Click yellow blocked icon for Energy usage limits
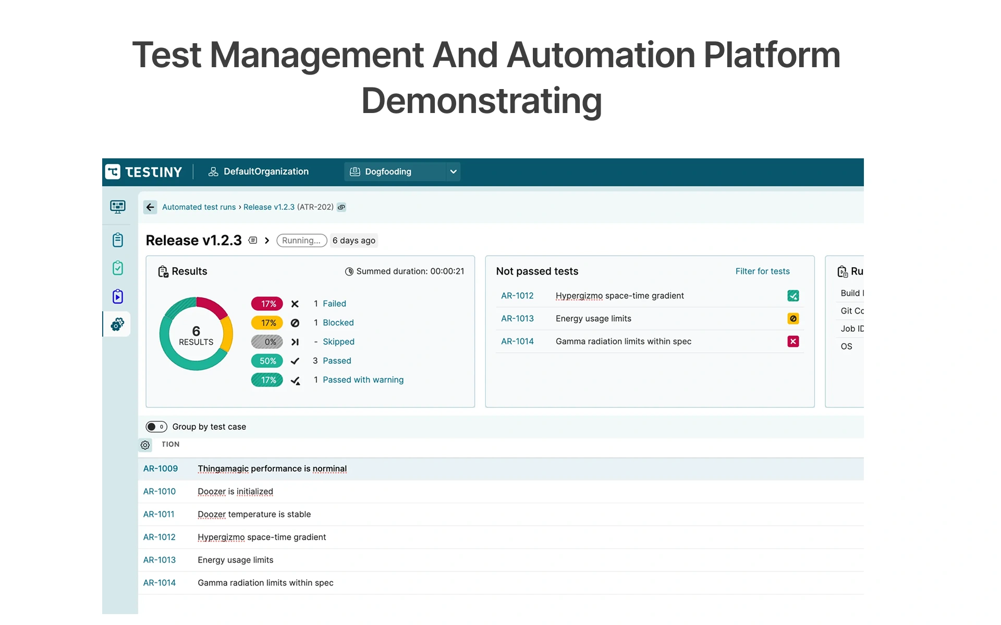1001x625 pixels. coord(793,319)
